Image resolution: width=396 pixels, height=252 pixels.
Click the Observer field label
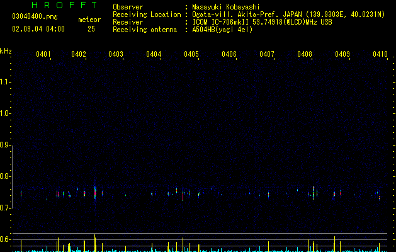tap(128, 7)
